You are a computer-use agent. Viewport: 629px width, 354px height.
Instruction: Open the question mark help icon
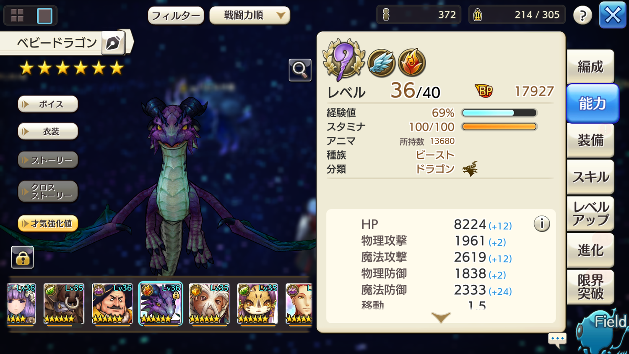pyautogui.click(x=582, y=16)
